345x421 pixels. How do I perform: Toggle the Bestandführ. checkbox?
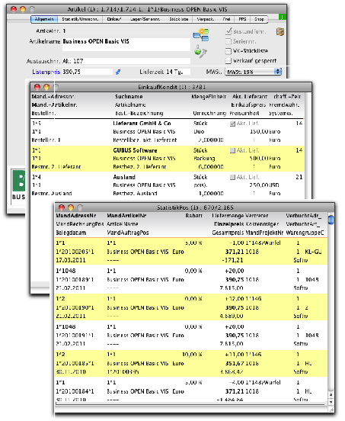pos(228,32)
